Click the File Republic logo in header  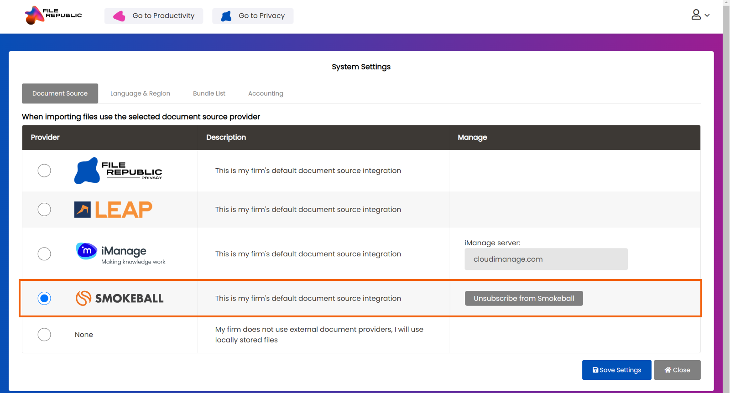[53, 15]
